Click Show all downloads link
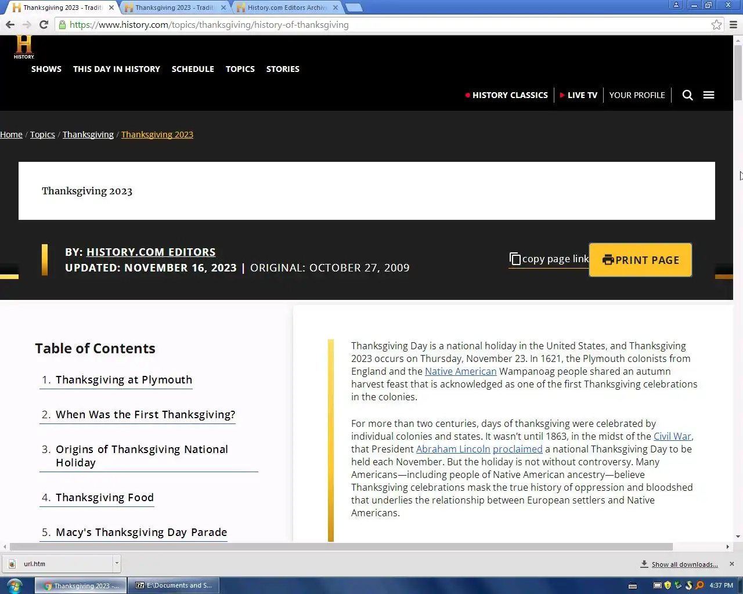Image resolution: width=743 pixels, height=594 pixels. [x=684, y=564]
